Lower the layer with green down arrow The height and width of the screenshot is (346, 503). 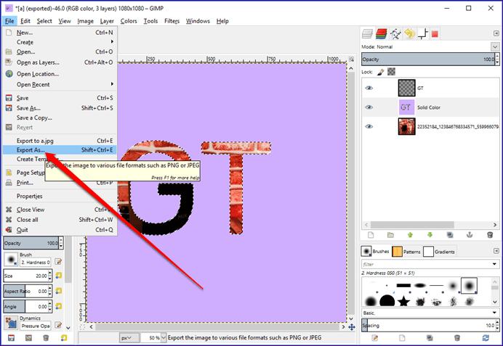coord(430,235)
